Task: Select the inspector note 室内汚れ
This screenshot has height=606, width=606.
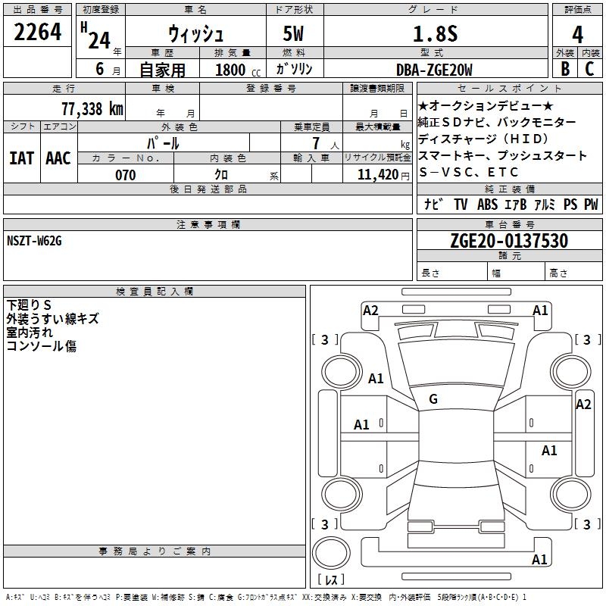Action: pyautogui.click(x=30, y=332)
